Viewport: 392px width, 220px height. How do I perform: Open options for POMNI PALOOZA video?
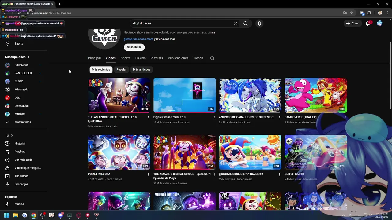click(x=149, y=174)
